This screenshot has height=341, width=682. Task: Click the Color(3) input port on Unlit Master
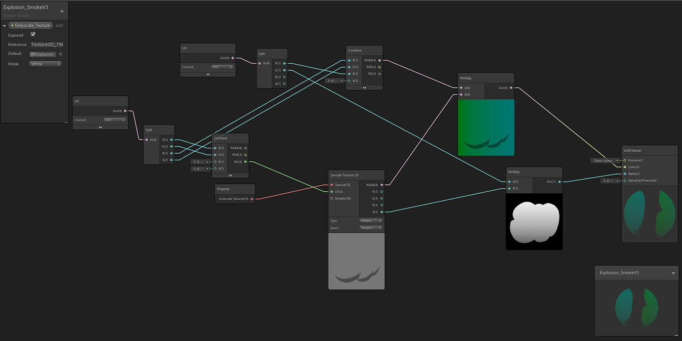coord(625,167)
